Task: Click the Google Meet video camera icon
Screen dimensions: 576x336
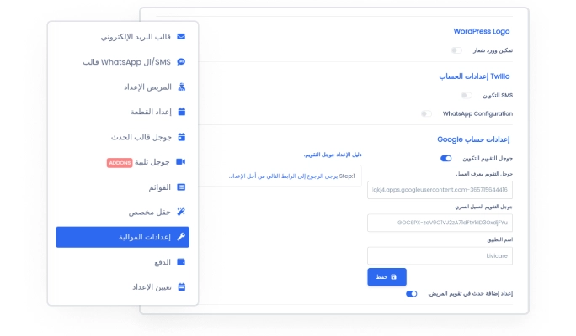Action: point(181,161)
